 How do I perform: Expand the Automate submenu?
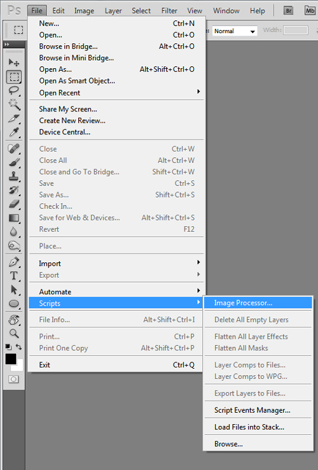(x=116, y=292)
